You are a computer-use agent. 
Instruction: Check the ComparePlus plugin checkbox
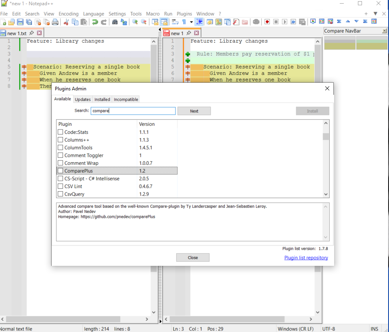tap(60, 171)
